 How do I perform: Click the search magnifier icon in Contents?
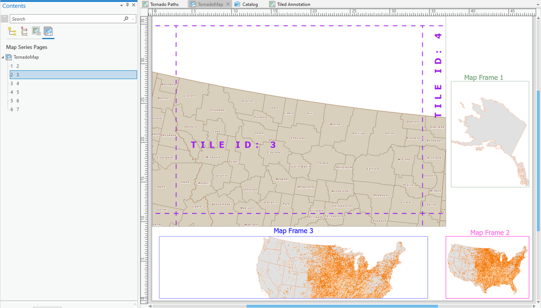pos(126,19)
